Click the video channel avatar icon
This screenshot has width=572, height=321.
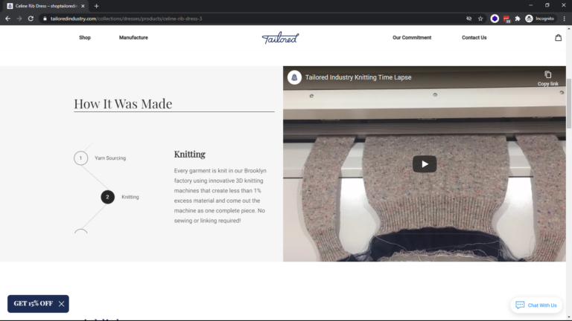pyautogui.click(x=294, y=77)
